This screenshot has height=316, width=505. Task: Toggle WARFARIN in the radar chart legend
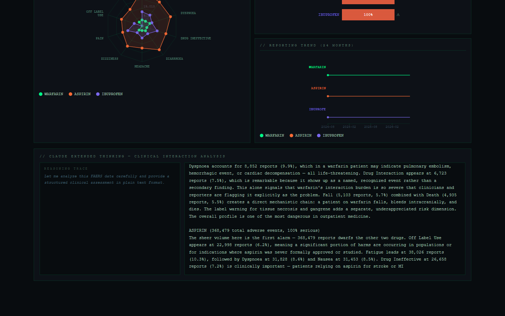(x=51, y=94)
